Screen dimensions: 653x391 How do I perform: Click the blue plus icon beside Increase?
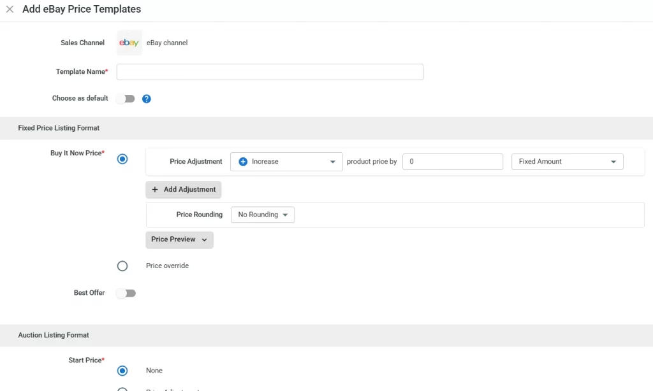[242, 162]
